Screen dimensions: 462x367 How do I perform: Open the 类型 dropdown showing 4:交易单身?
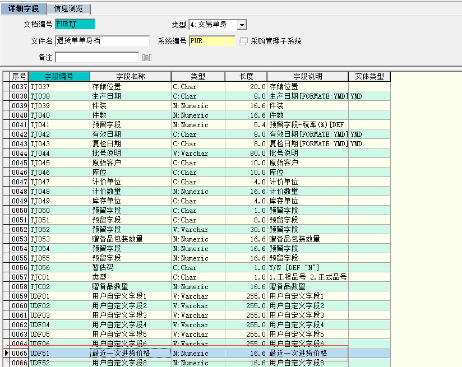(241, 24)
